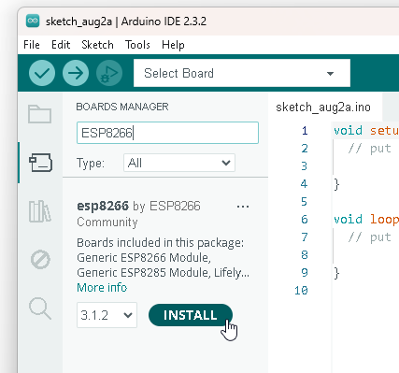Click the void loop line in the editor
399x373 pixels.
(x=366, y=219)
